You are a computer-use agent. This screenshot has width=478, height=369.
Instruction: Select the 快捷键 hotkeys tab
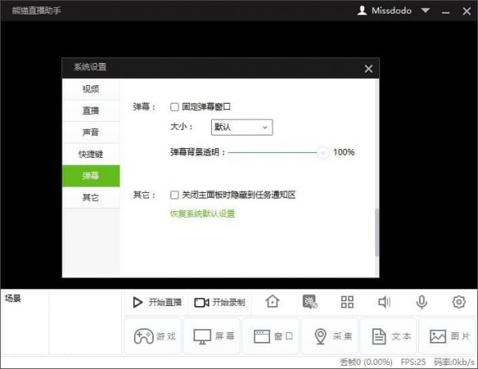[x=90, y=154]
